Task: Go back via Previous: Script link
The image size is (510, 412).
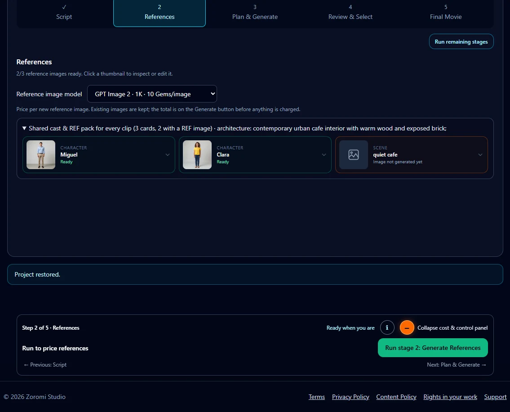Action: 45,365
